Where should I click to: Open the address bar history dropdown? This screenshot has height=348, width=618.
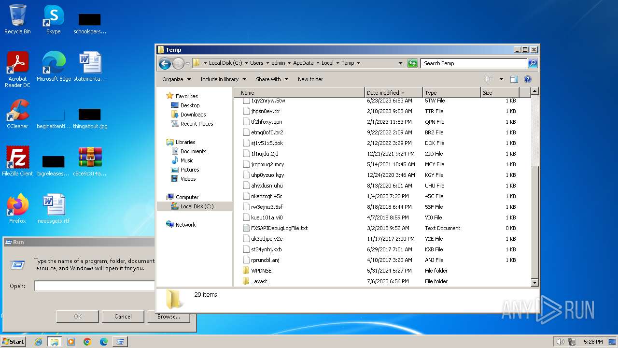click(400, 63)
